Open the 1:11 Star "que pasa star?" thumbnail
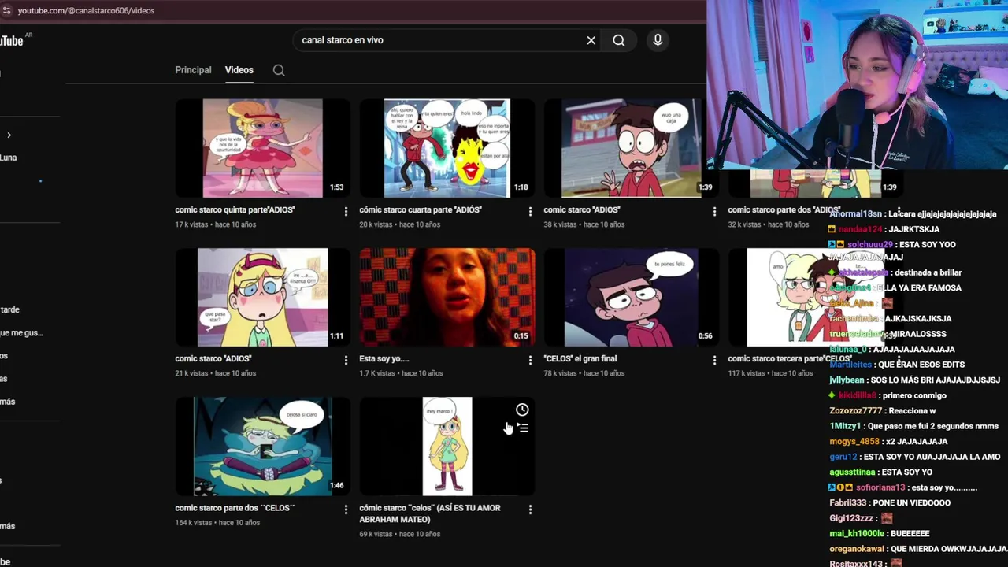The height and width of the screenshot is (567, 1008). 262,297
